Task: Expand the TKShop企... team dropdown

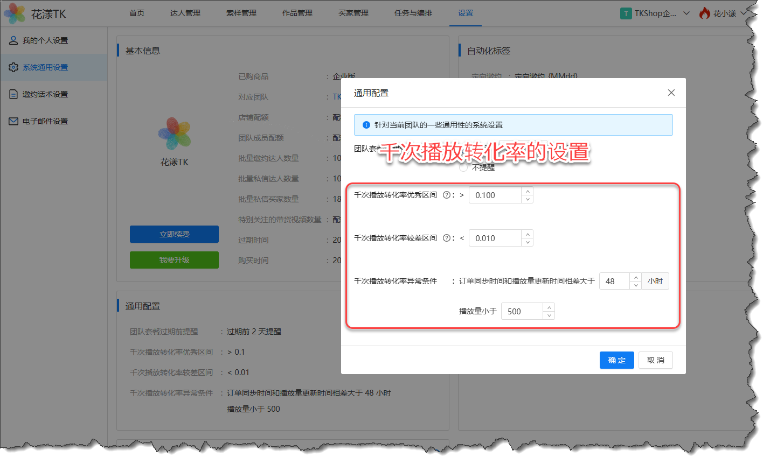Action: 686,13
